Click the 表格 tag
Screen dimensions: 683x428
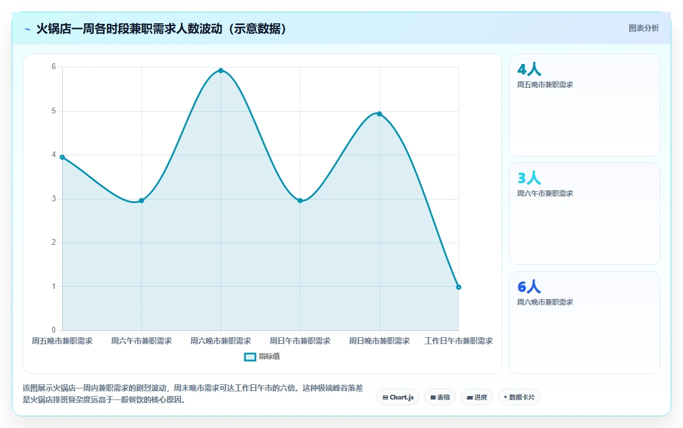tap(440, 397)
